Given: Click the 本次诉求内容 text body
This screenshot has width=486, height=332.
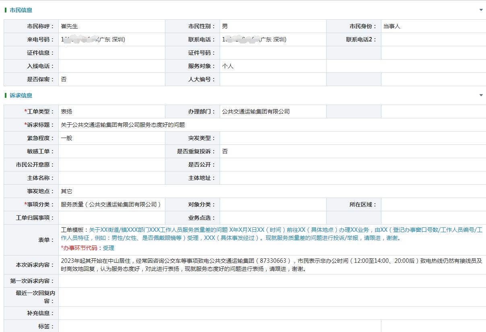Looking at the screenshot, I should click(271, 265).
